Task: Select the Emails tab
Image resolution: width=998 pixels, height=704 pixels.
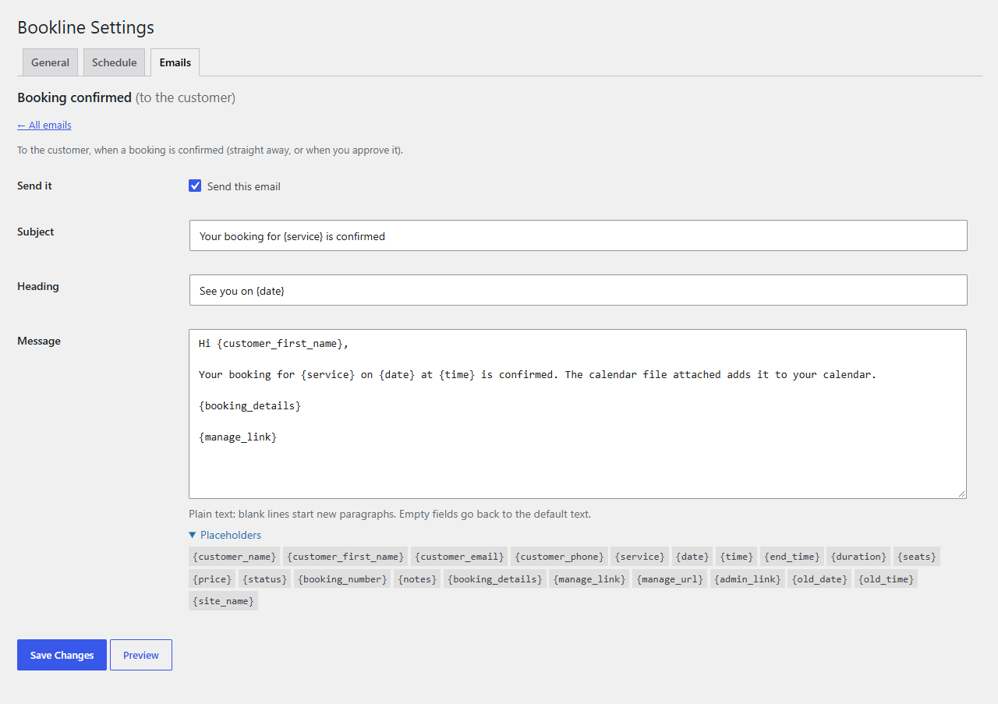Action: [175, 62]
